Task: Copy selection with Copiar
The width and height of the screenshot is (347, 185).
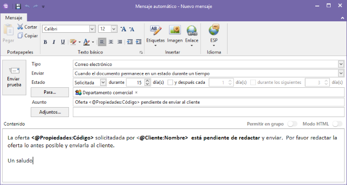Action: click(28, 36)
